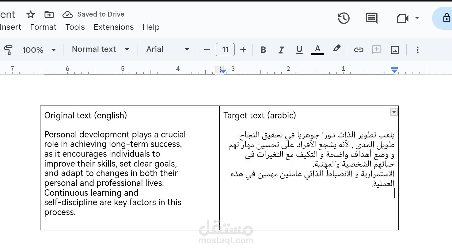The image size is (452, 250).
Task: Show all comments
Action: tap(371, 18)
